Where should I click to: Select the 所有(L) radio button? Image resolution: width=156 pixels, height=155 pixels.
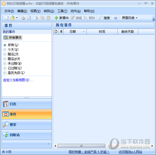coord(5,45)
